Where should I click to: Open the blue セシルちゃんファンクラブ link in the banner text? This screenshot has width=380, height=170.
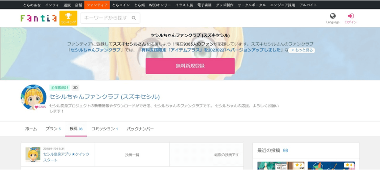95,50
